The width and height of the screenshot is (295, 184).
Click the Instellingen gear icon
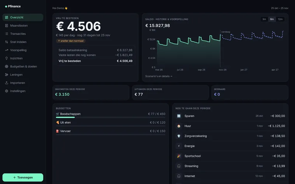coord(7,91)
